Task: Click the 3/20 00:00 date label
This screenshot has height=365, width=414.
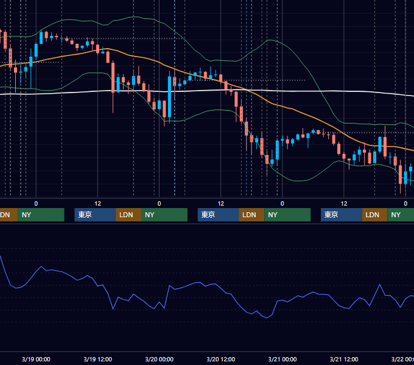Action: [x=160, y=359]
